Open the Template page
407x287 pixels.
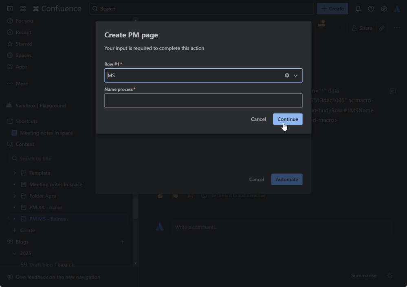point(40,173)
